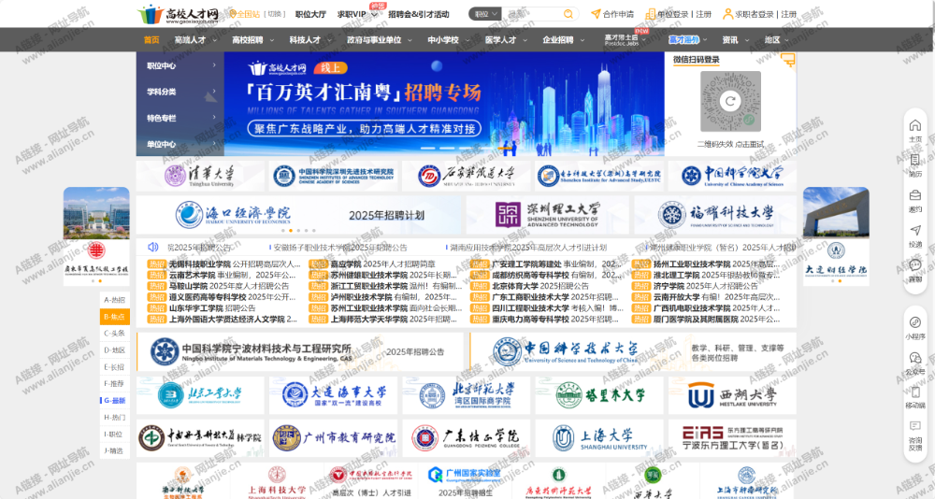This screenshot has height=499, width=935.
Task: Click 无锡科技职业学院 recruitment link
Action: [x=235, y=264]
